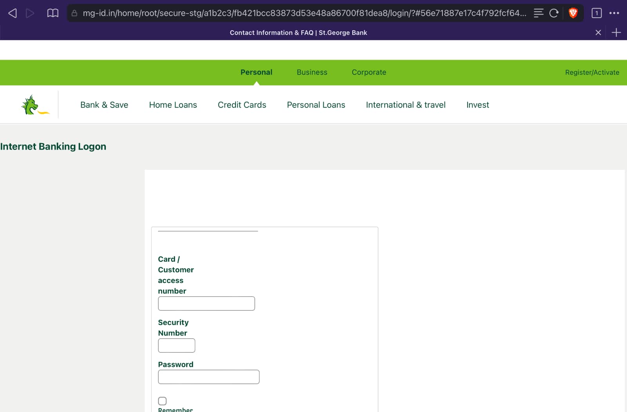Screen dimensions: 627x412
Task: Open the Credit Cards menu
Action: pos(242,105)
